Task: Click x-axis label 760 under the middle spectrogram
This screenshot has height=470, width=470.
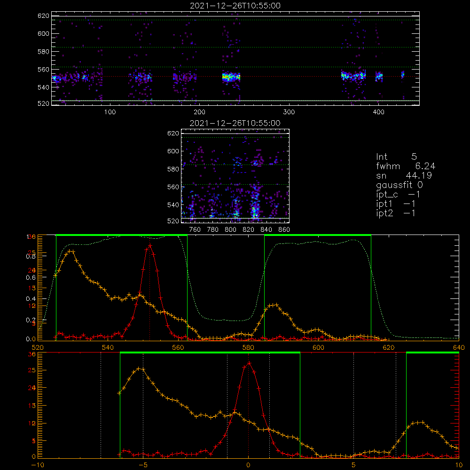Action: [x=195, y=230]
